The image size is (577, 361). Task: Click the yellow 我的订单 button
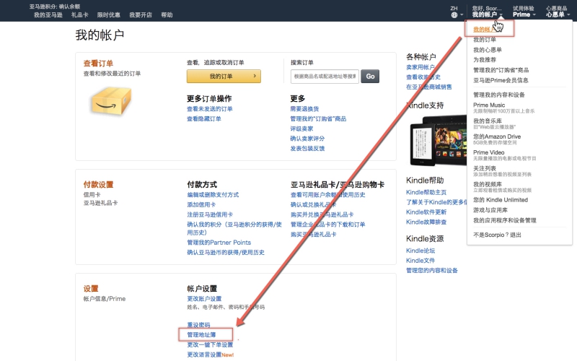point(224,77)
